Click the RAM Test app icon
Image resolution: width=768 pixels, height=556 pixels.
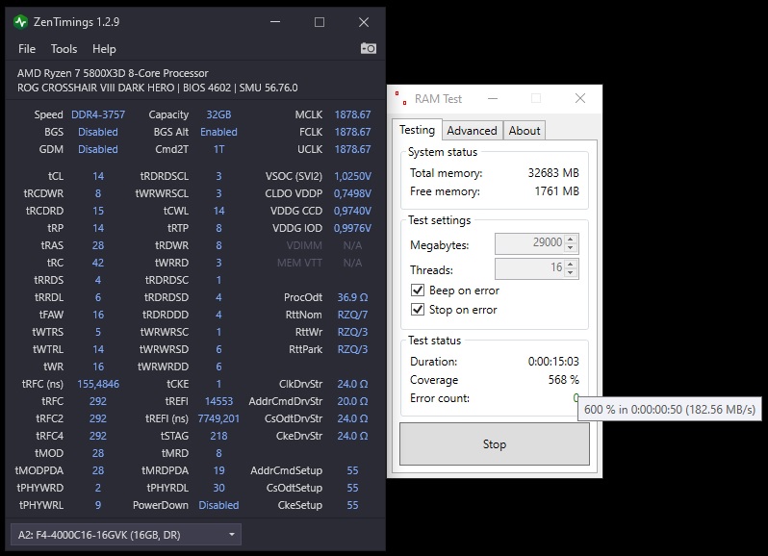click(x=400, y=98)
